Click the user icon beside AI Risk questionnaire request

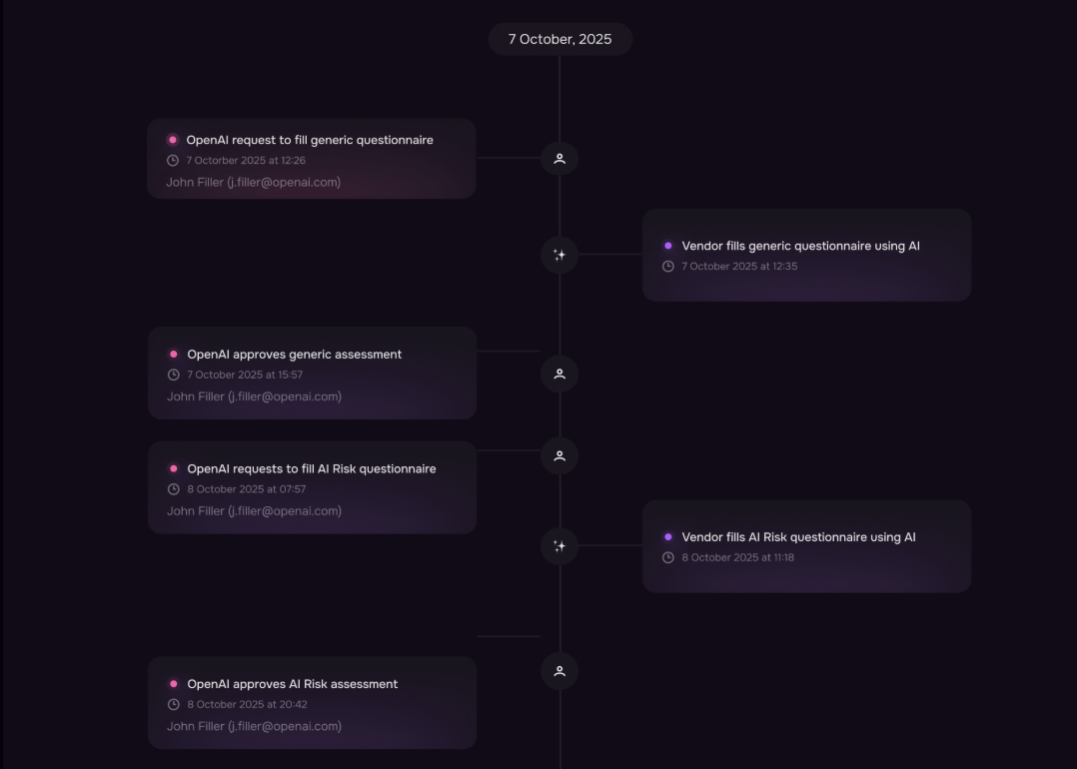tap(560, 455)
